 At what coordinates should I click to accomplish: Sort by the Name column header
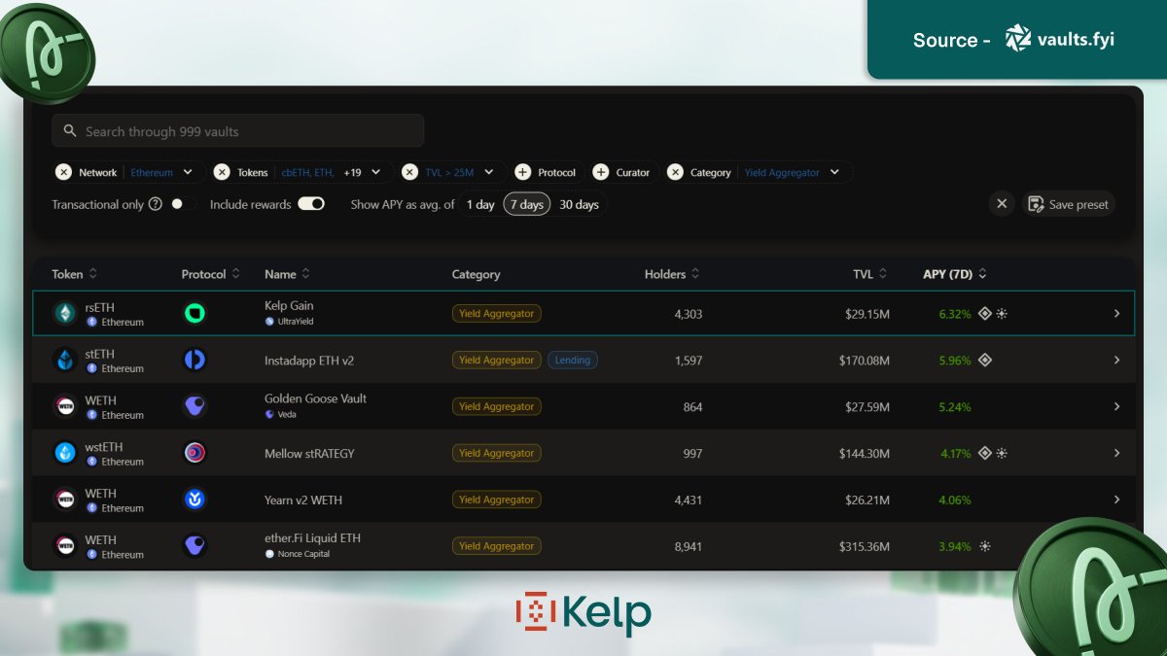[x=288, y=274]
